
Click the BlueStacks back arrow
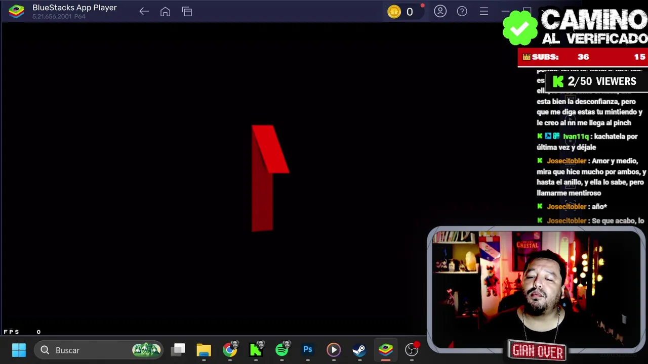[144, 11]
